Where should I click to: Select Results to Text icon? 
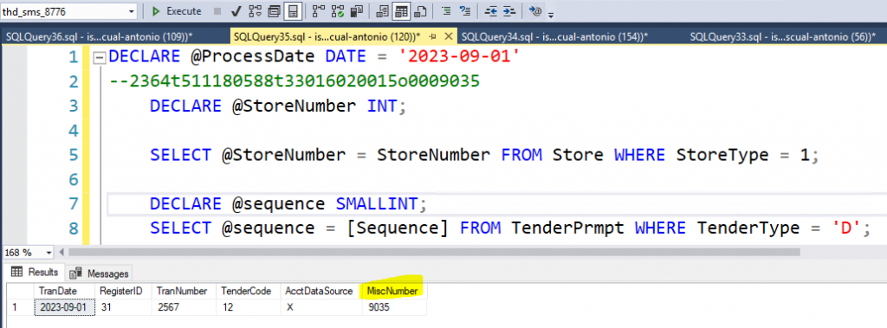tap(382, 11)
